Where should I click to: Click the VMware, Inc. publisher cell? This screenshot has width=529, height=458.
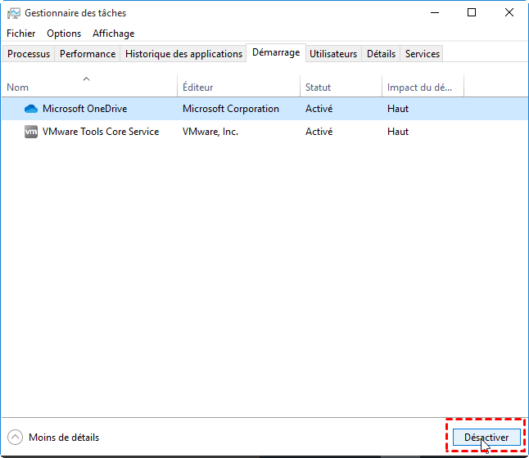point(210,132)
